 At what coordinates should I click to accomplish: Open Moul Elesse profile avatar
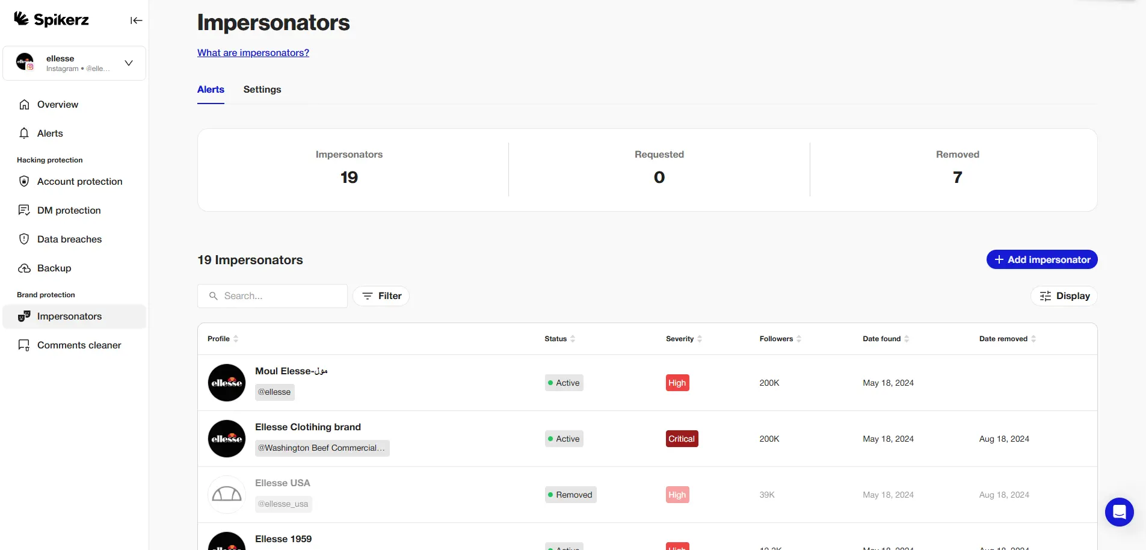point(227,383)
